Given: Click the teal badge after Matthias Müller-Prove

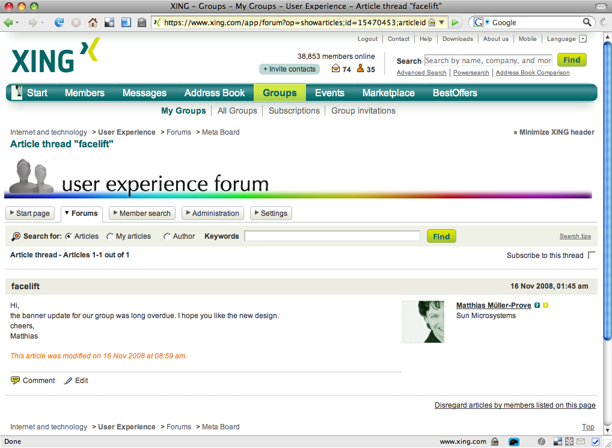Looking at the screenshot, I should pyautogui.click(x=537, y=305).
